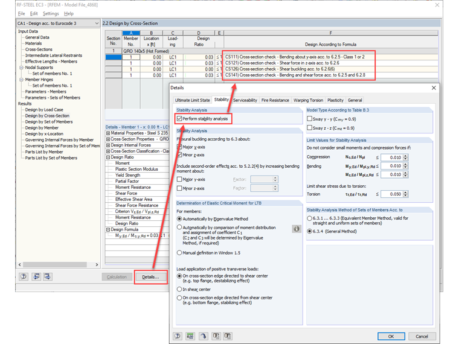Click the blue reset-to-default arrow icon

[203, 336]
